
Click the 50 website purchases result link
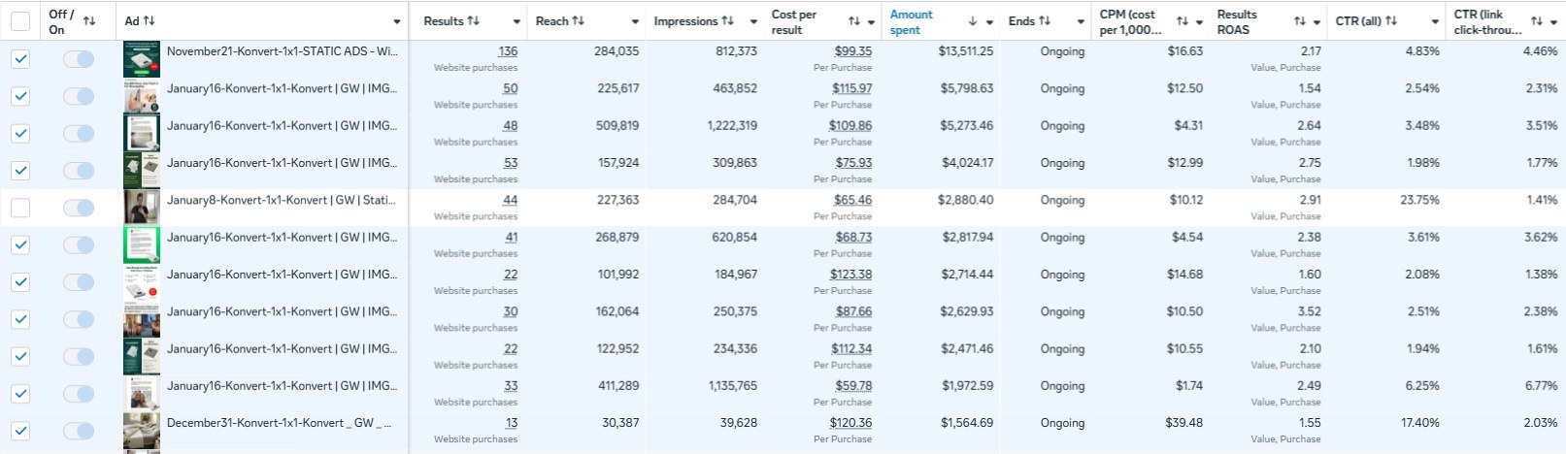click(x=510, y=88)
